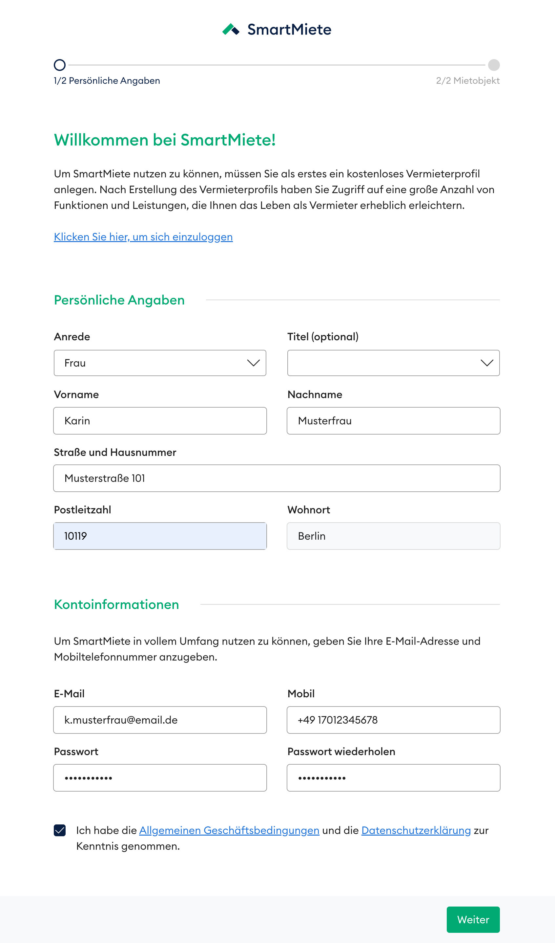Image resolution: width=555 pixels, height=943 pixels.
Task: Click the SmartMiete logo icon
Action: click(x=231, y=29)
